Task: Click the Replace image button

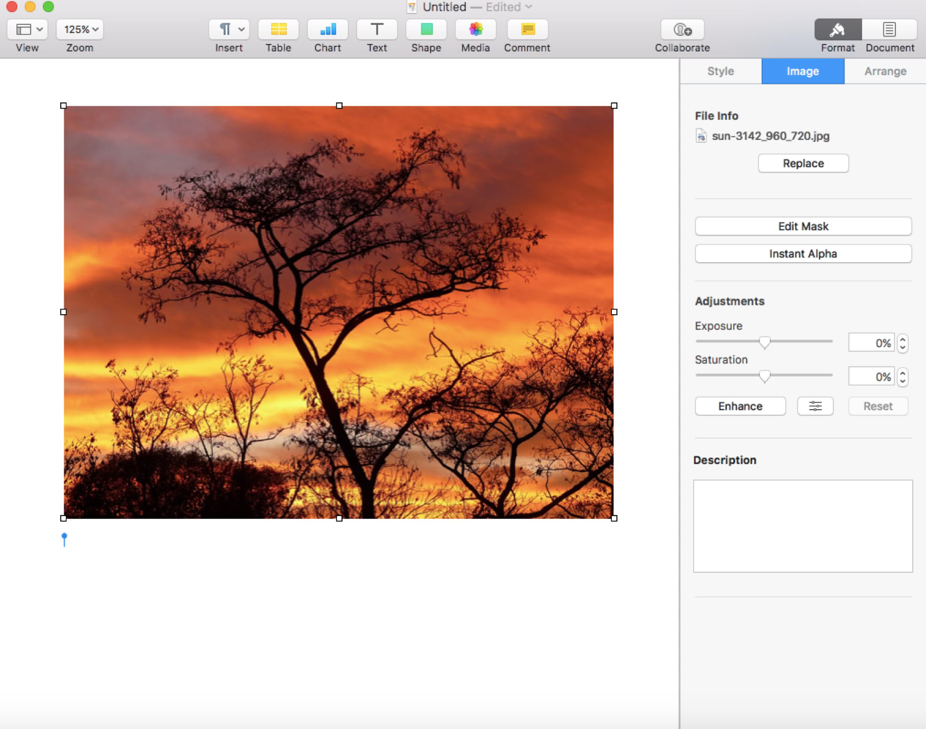Action: pos(803,163)
